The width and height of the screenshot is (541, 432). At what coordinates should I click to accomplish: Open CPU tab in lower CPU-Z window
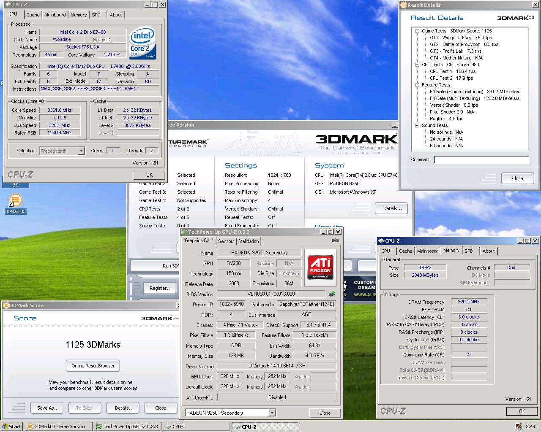click(386, 251)
